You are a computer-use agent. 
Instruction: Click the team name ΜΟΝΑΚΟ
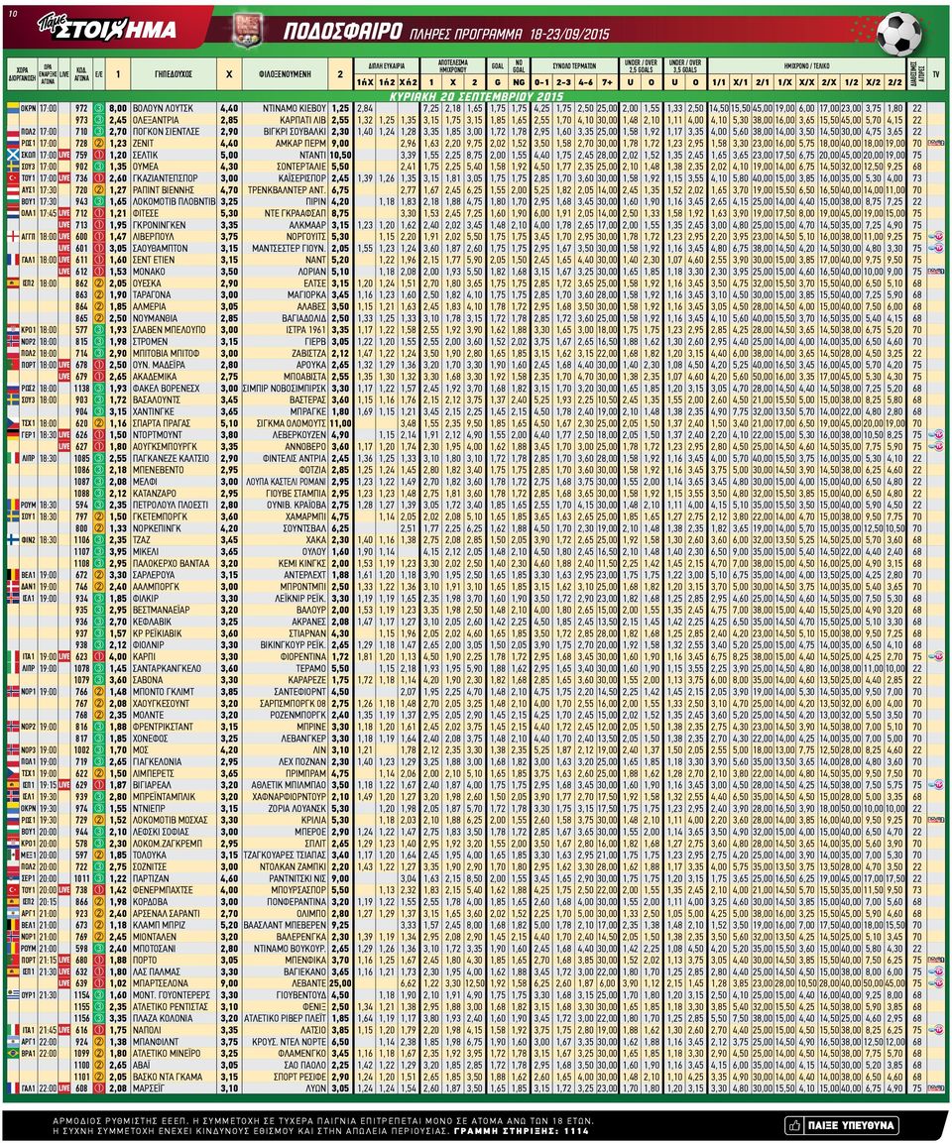[150, 272]
